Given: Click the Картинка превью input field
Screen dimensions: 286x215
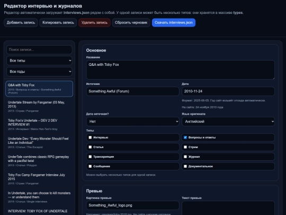Looking at the screenshot, I should click(x=132, y=205).
